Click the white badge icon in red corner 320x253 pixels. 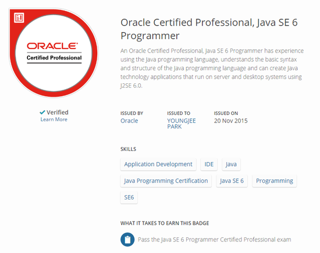point(19,18)
